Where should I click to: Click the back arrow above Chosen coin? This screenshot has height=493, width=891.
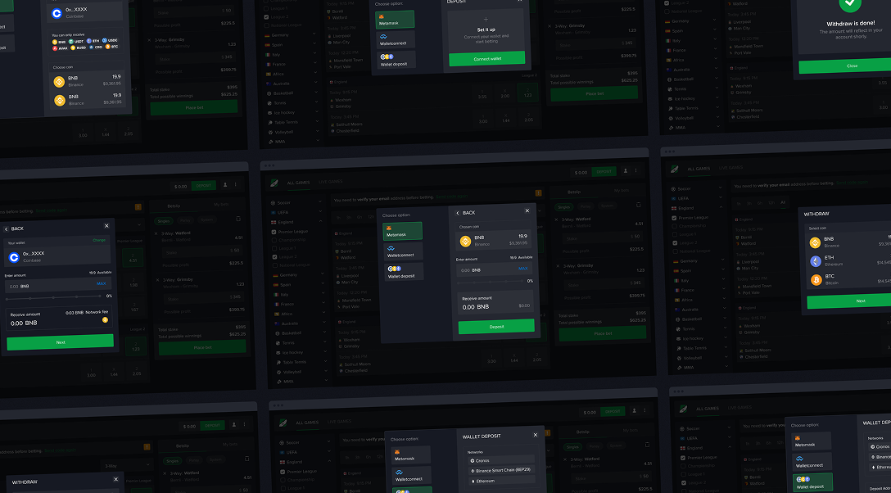click(x=459, y=213)
